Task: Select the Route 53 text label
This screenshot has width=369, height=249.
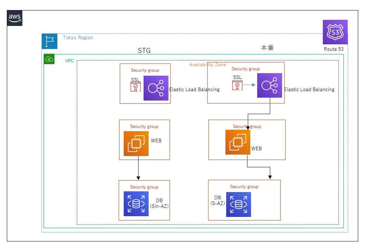Action: coord(333,49)
